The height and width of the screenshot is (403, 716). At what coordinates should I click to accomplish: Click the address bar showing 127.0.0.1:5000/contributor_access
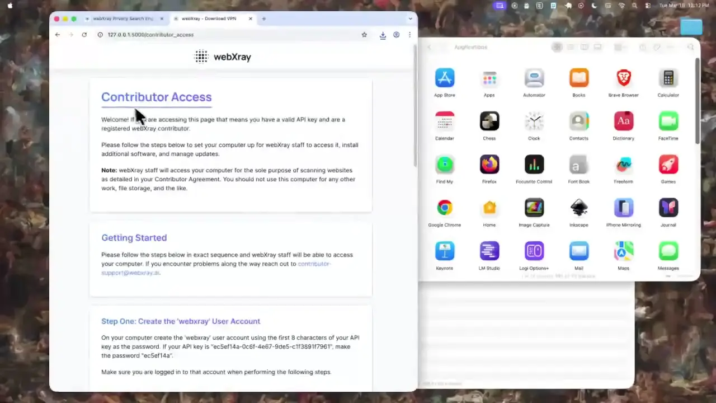232,35
